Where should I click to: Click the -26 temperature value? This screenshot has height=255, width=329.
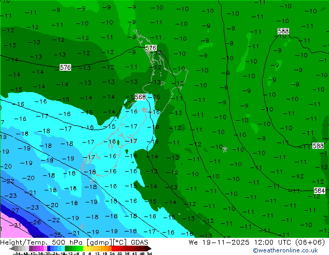(x=35, y=222)
